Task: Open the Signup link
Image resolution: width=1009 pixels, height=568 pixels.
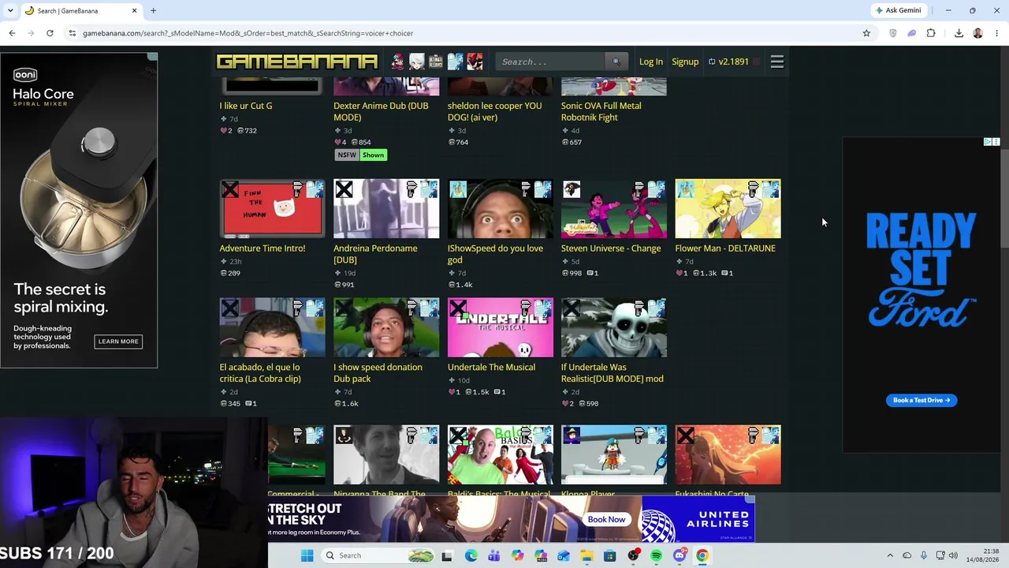Action: point(685,62)
